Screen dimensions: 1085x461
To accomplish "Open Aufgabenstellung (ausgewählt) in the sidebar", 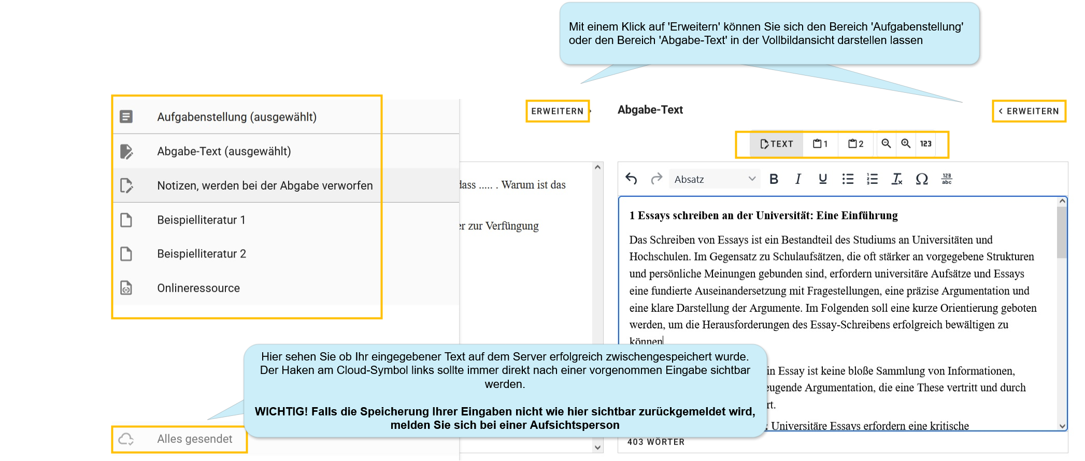I will [x=286, y=117].
